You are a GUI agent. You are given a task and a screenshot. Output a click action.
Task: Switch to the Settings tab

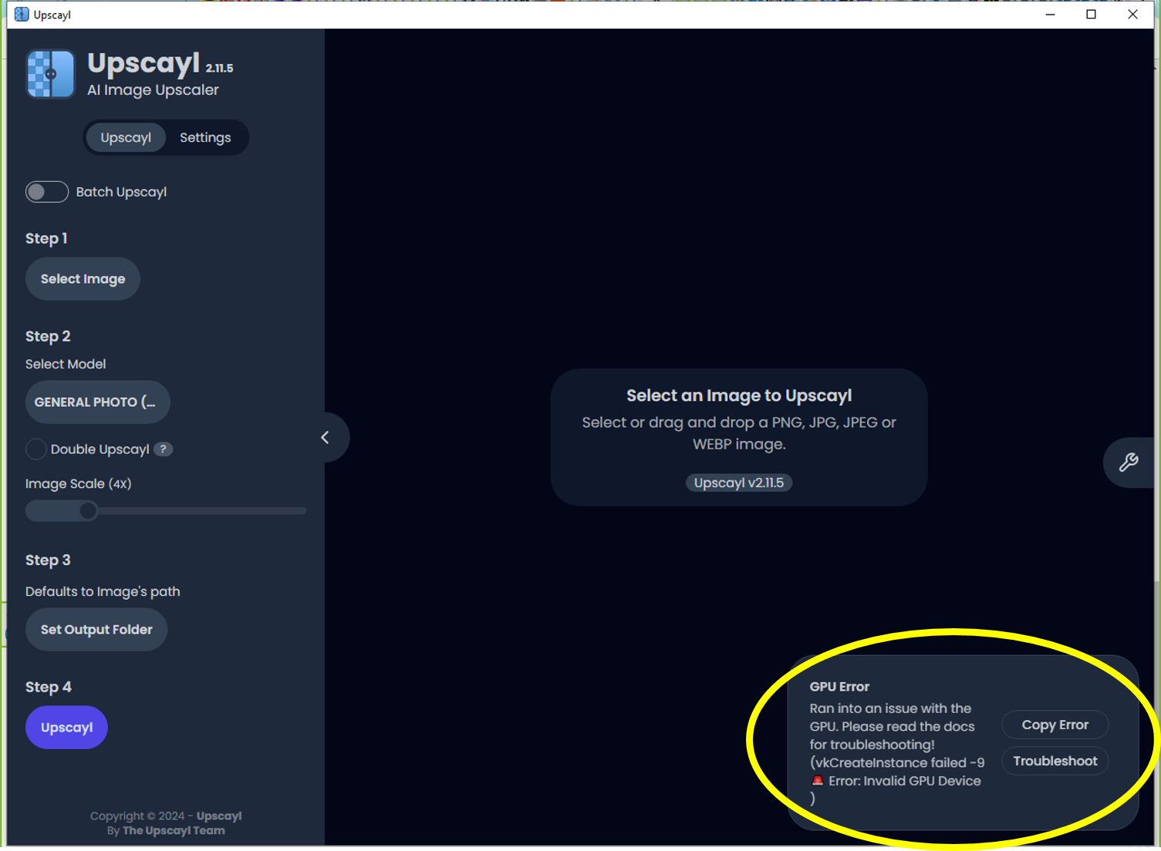[x=205, y=138]
